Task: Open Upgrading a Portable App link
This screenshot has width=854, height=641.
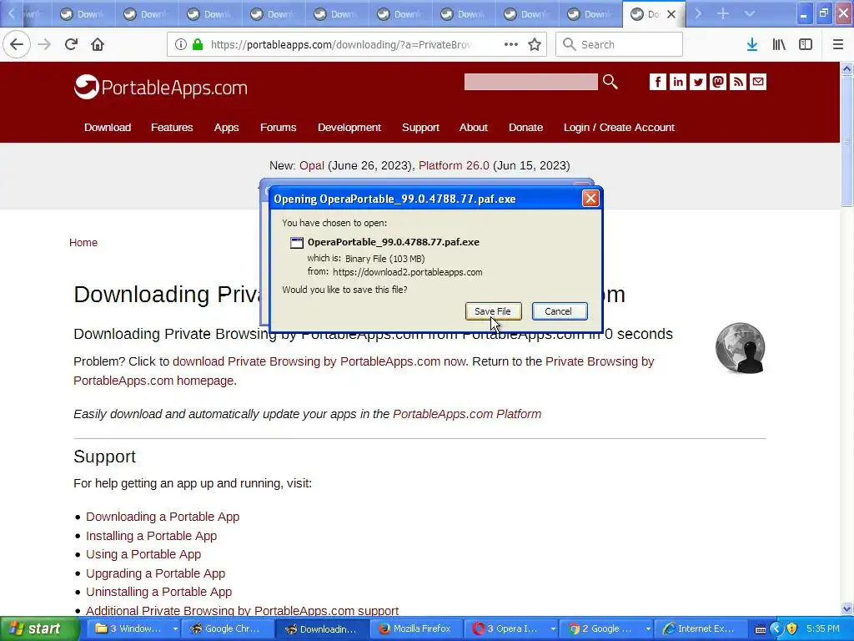Action: [155, 573]
